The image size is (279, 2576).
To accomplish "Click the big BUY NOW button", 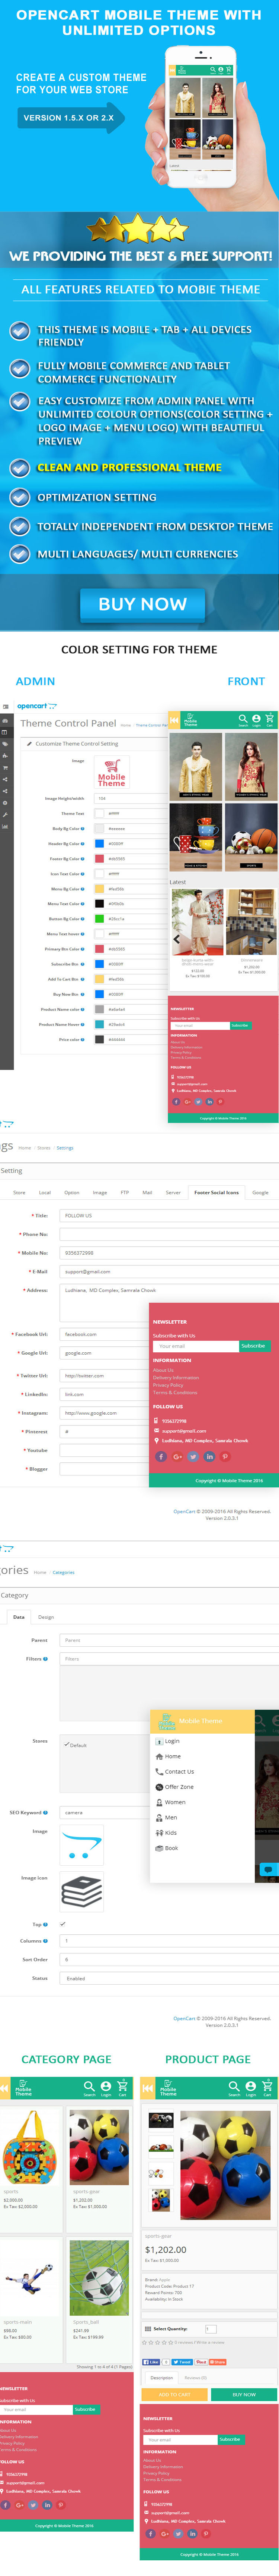I will [142, 604].
